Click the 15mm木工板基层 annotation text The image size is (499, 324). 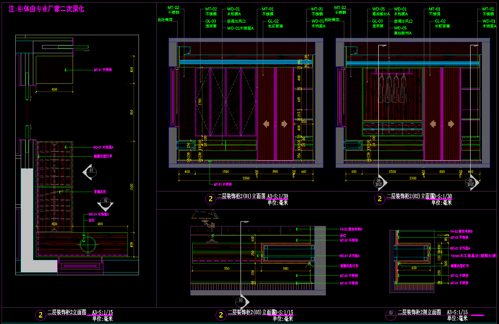coord(473,256)
